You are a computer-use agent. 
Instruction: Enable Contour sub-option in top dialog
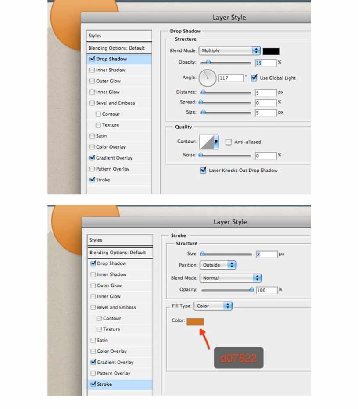click(98, 114)
